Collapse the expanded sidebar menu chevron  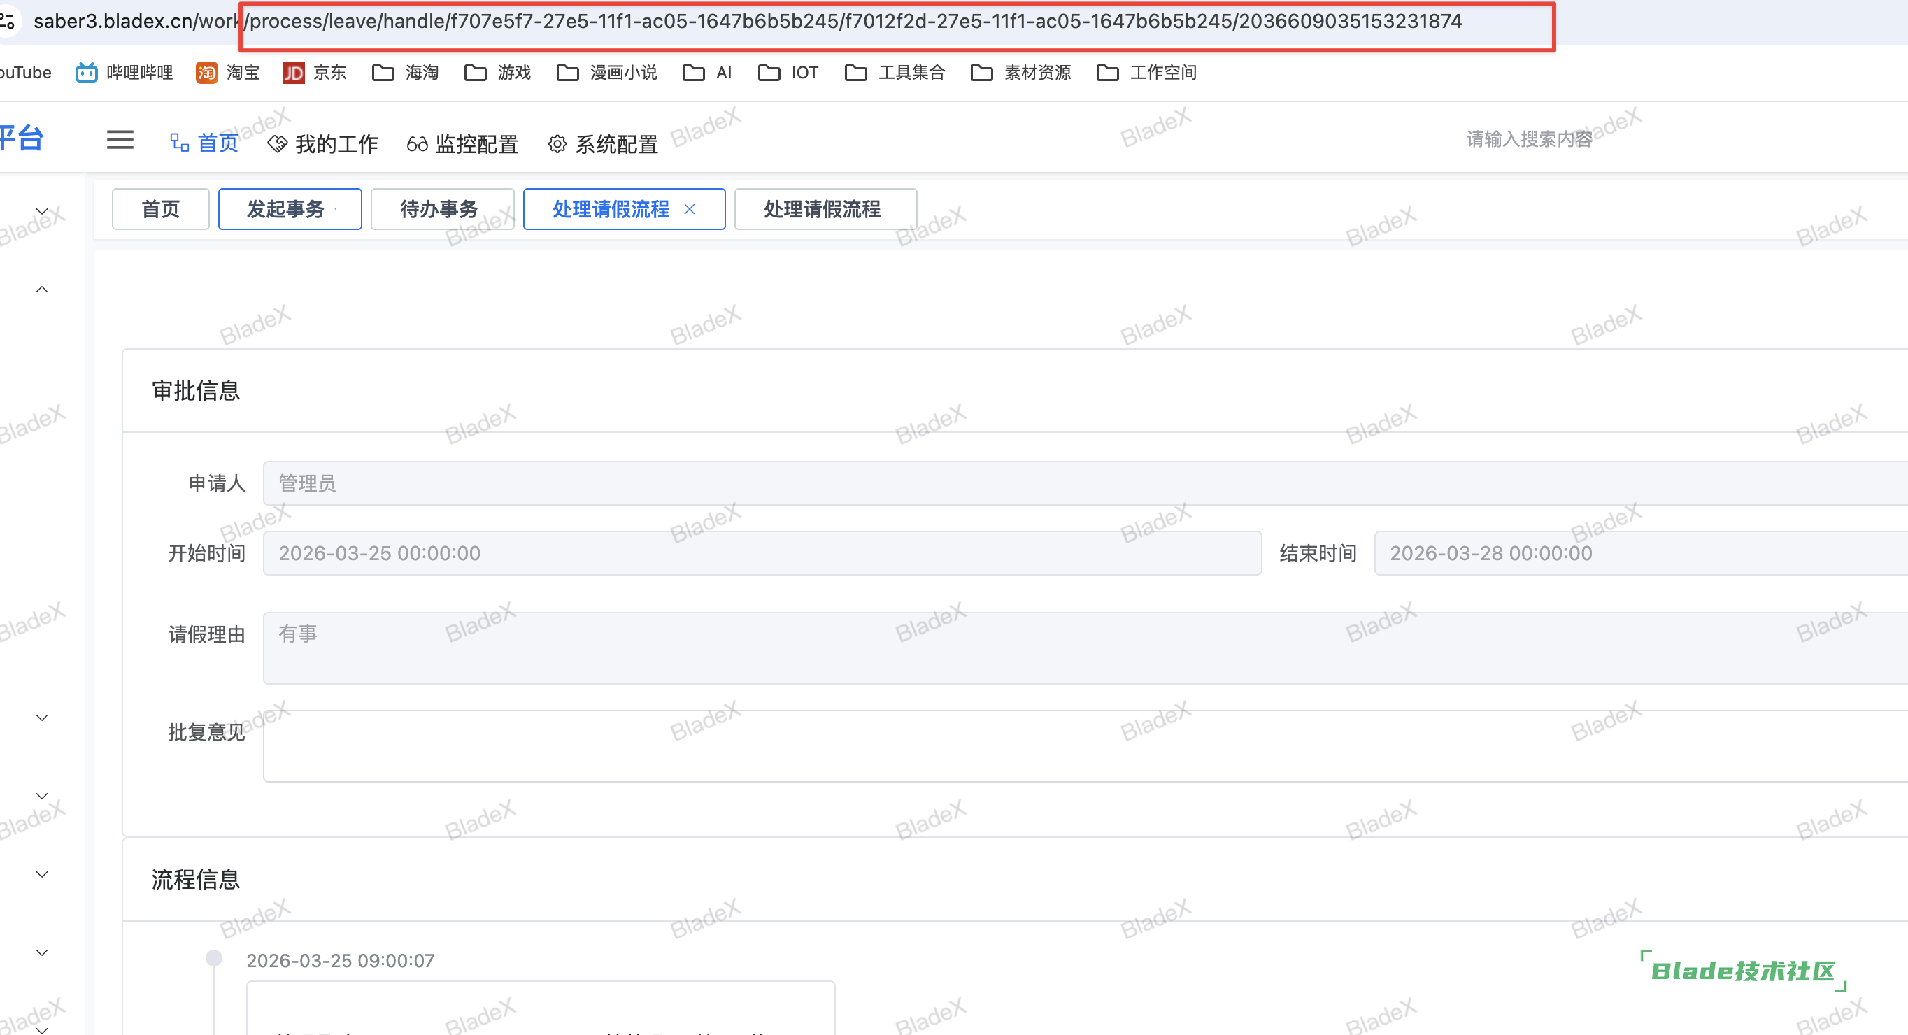coord(42,290)
